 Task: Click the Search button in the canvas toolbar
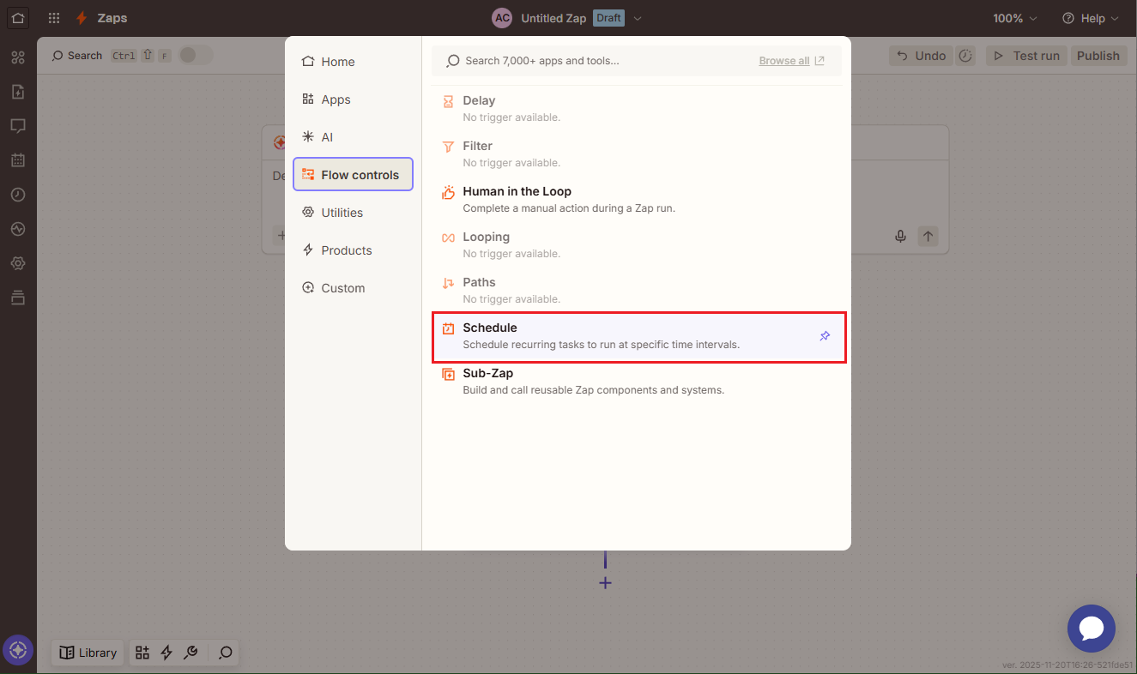click(x=77, y=56)
